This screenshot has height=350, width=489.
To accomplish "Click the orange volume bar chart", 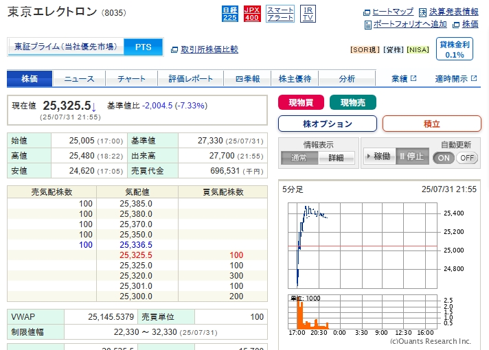I will (363, 312).
